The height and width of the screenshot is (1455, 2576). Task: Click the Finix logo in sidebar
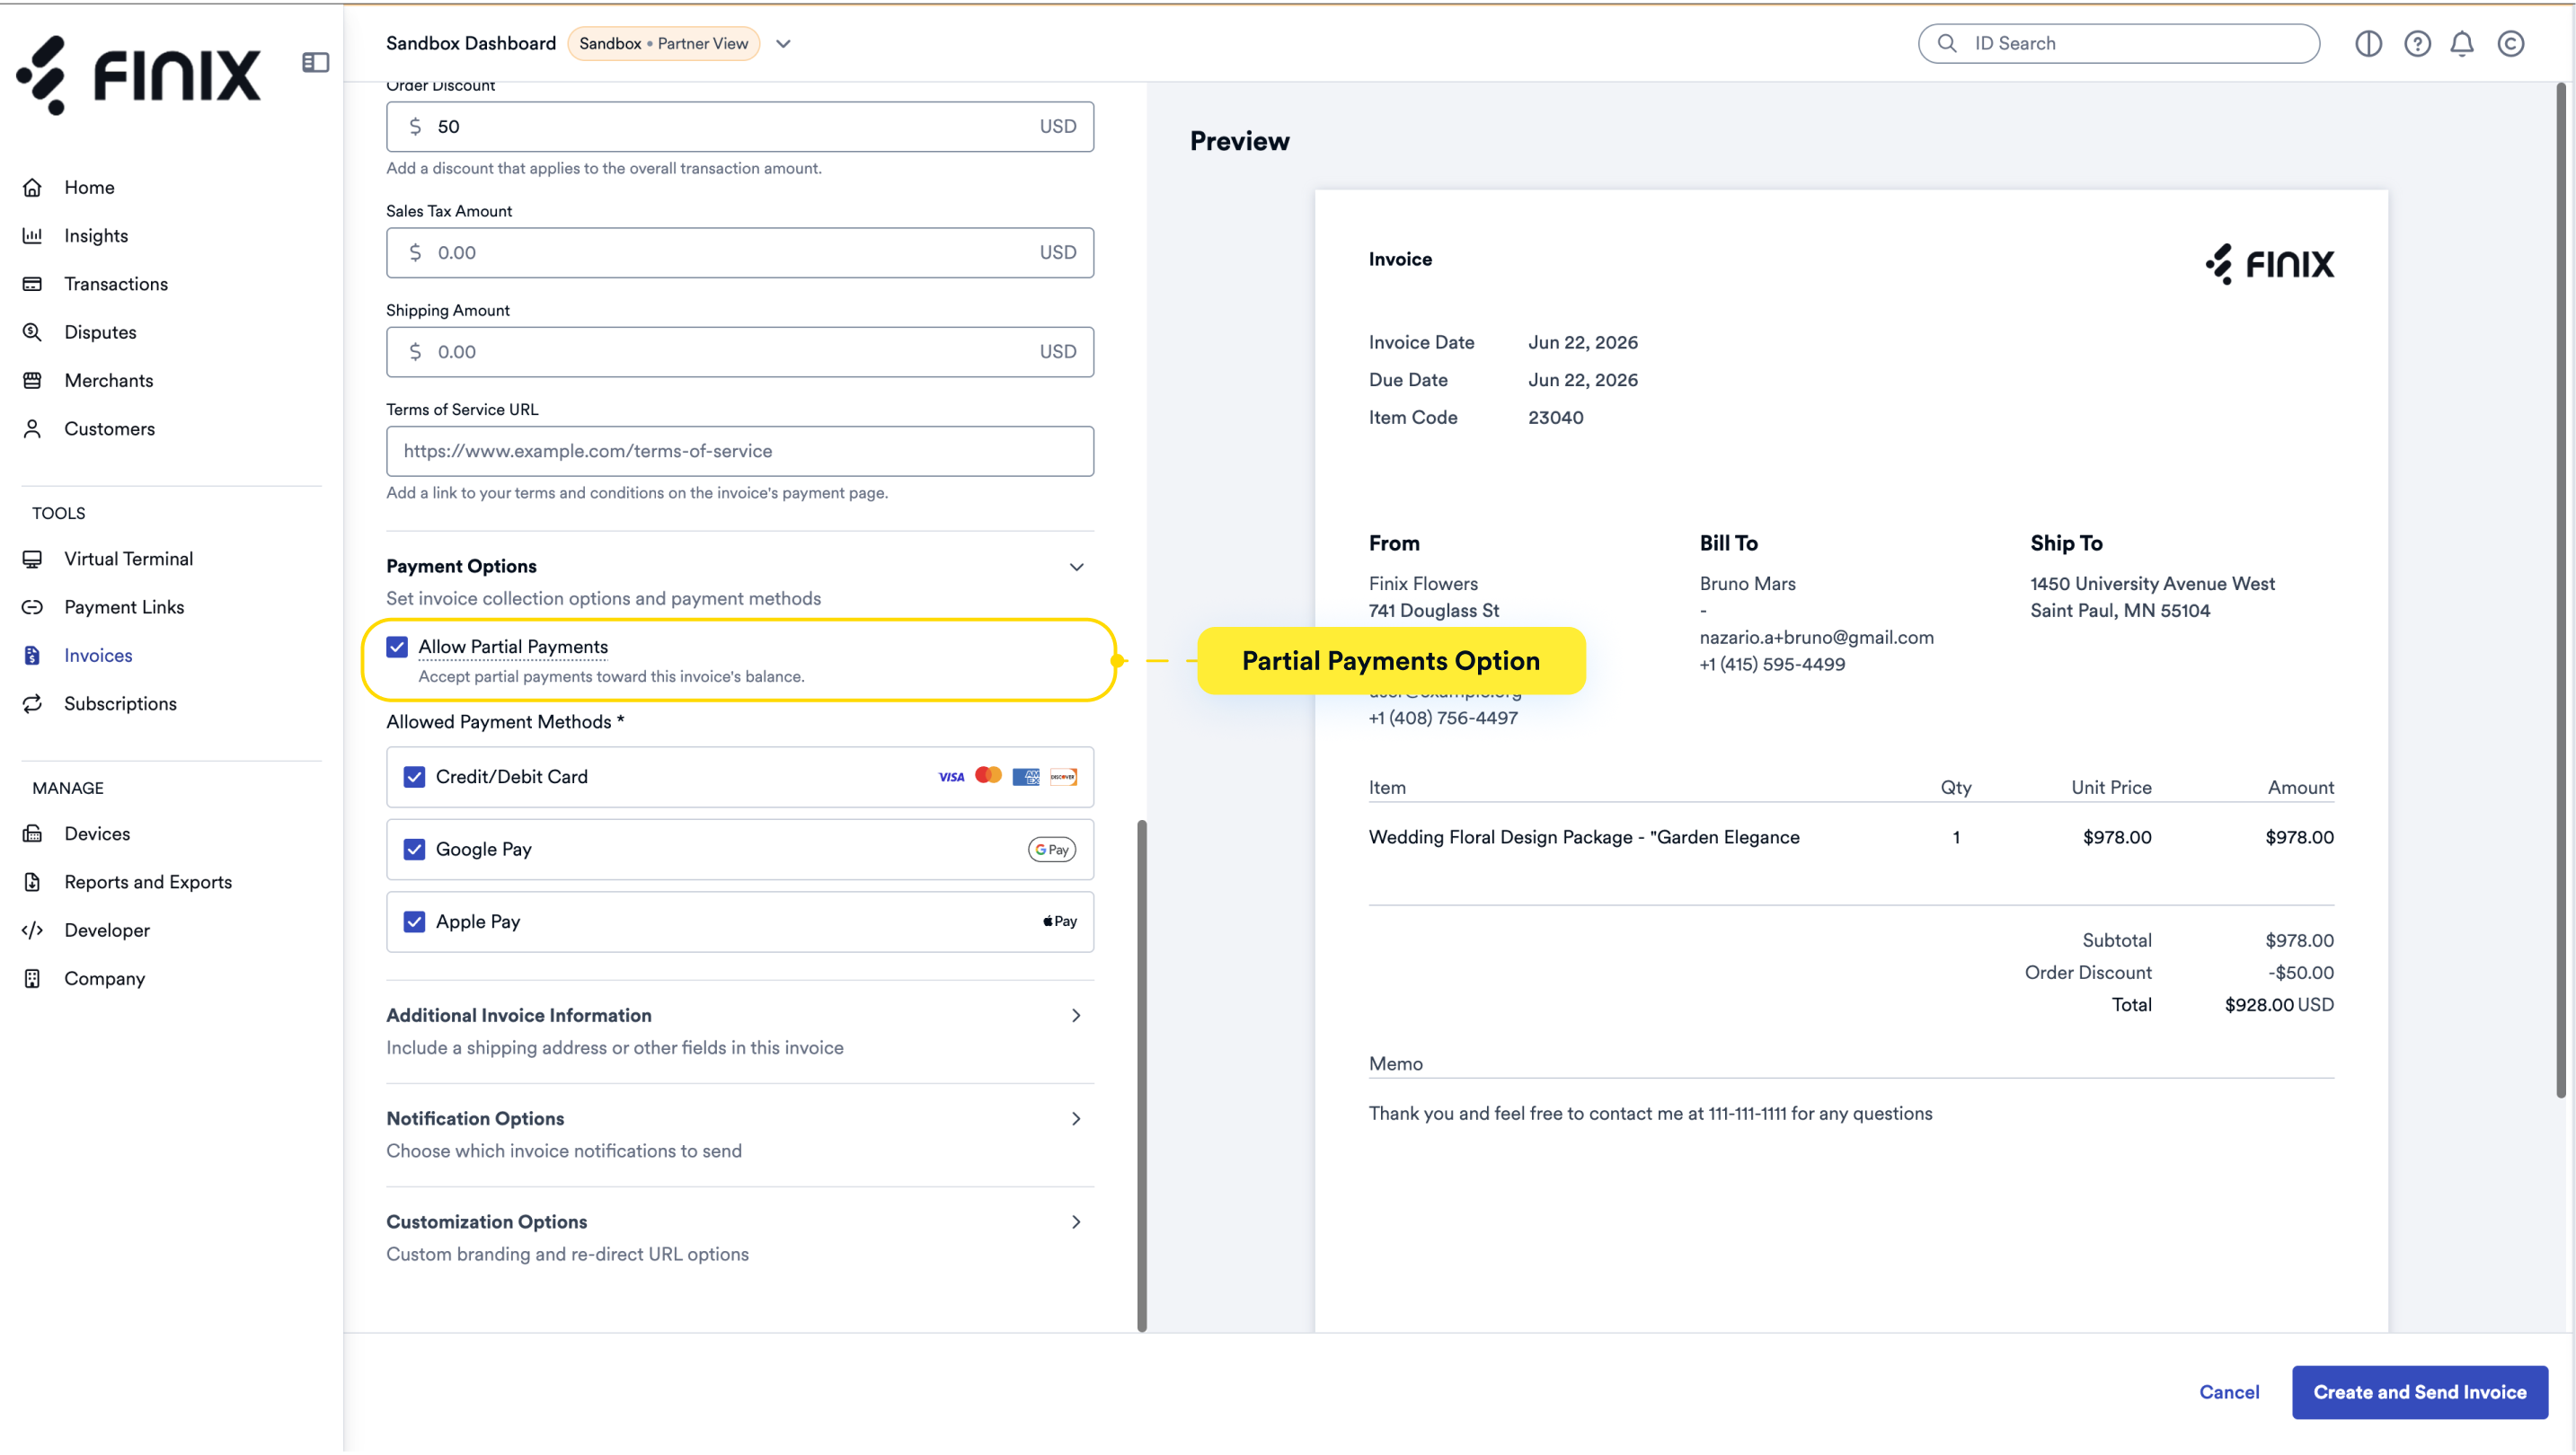[138, 75]
